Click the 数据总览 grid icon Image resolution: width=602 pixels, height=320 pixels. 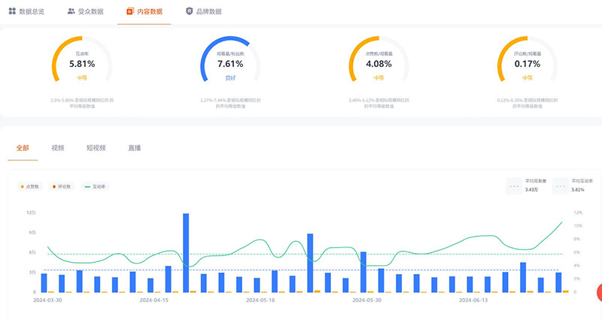point(12,11)
